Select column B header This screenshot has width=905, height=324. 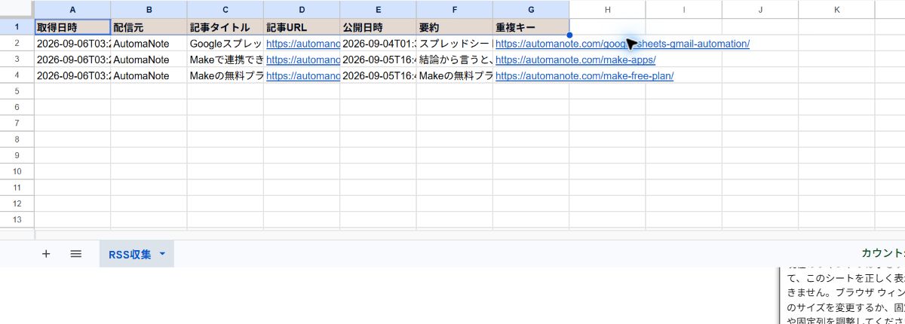[x=149, y=9]
